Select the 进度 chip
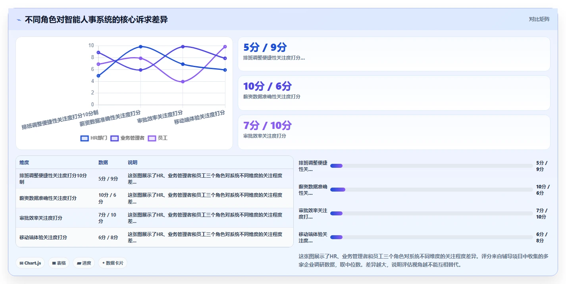Image resolution: width=566 pixels, height=284 pixels. coord(84,263)
